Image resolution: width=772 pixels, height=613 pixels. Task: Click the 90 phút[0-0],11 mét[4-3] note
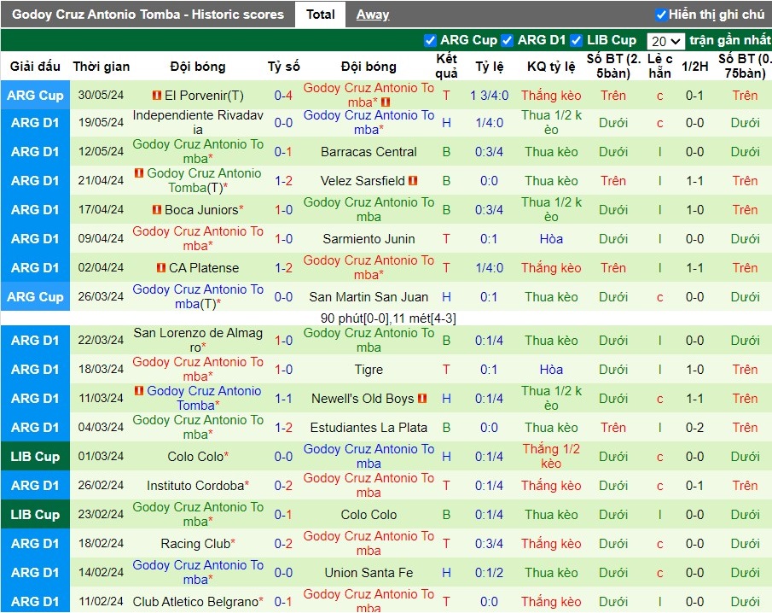point(388,318)
